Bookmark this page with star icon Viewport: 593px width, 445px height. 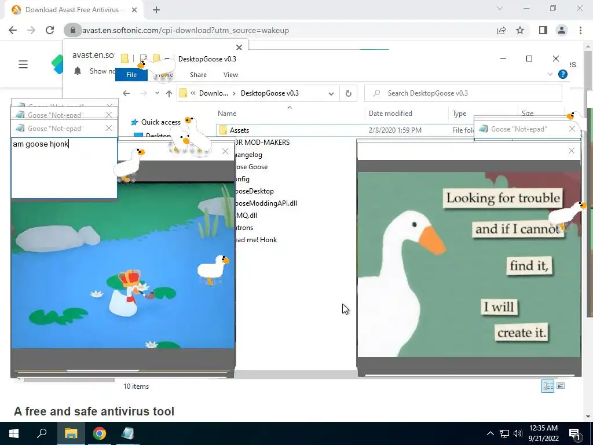point(520,30)
